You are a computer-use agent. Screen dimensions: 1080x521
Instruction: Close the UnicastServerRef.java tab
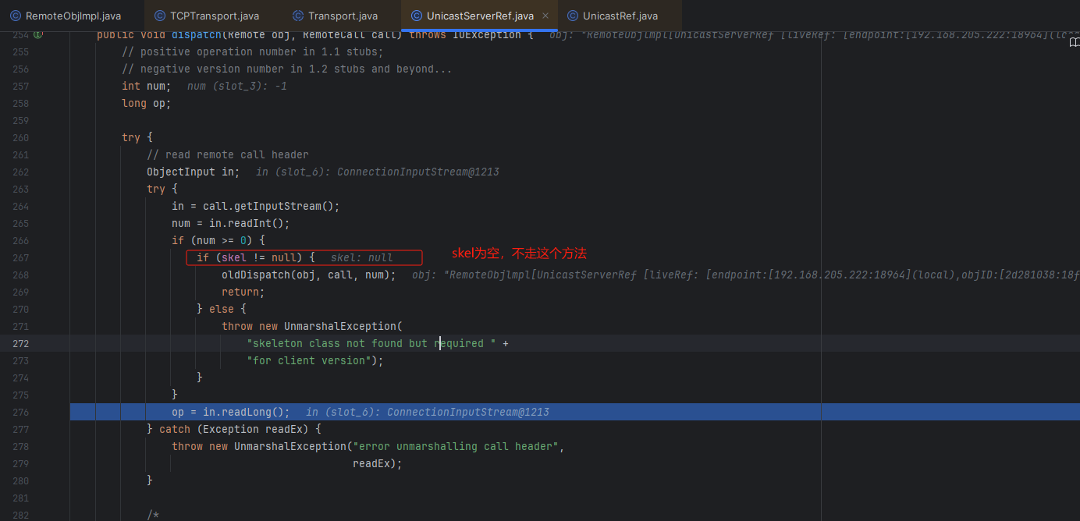[x=545, y=16]
